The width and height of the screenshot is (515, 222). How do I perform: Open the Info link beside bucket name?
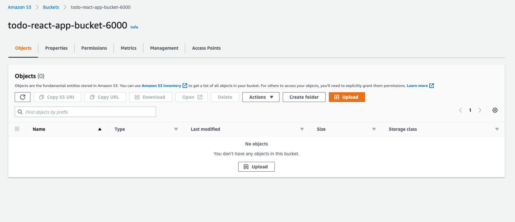coord(134,27)
